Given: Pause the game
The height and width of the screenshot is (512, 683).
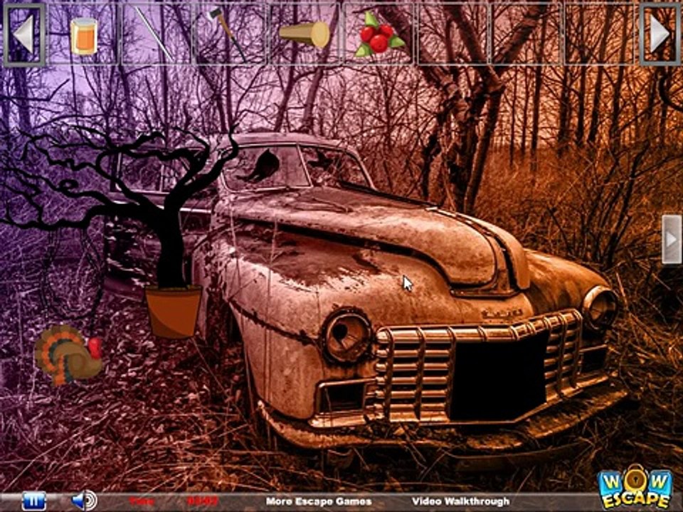Looking at the screenshot, I should pyautogui.click(x=33, y=501).
